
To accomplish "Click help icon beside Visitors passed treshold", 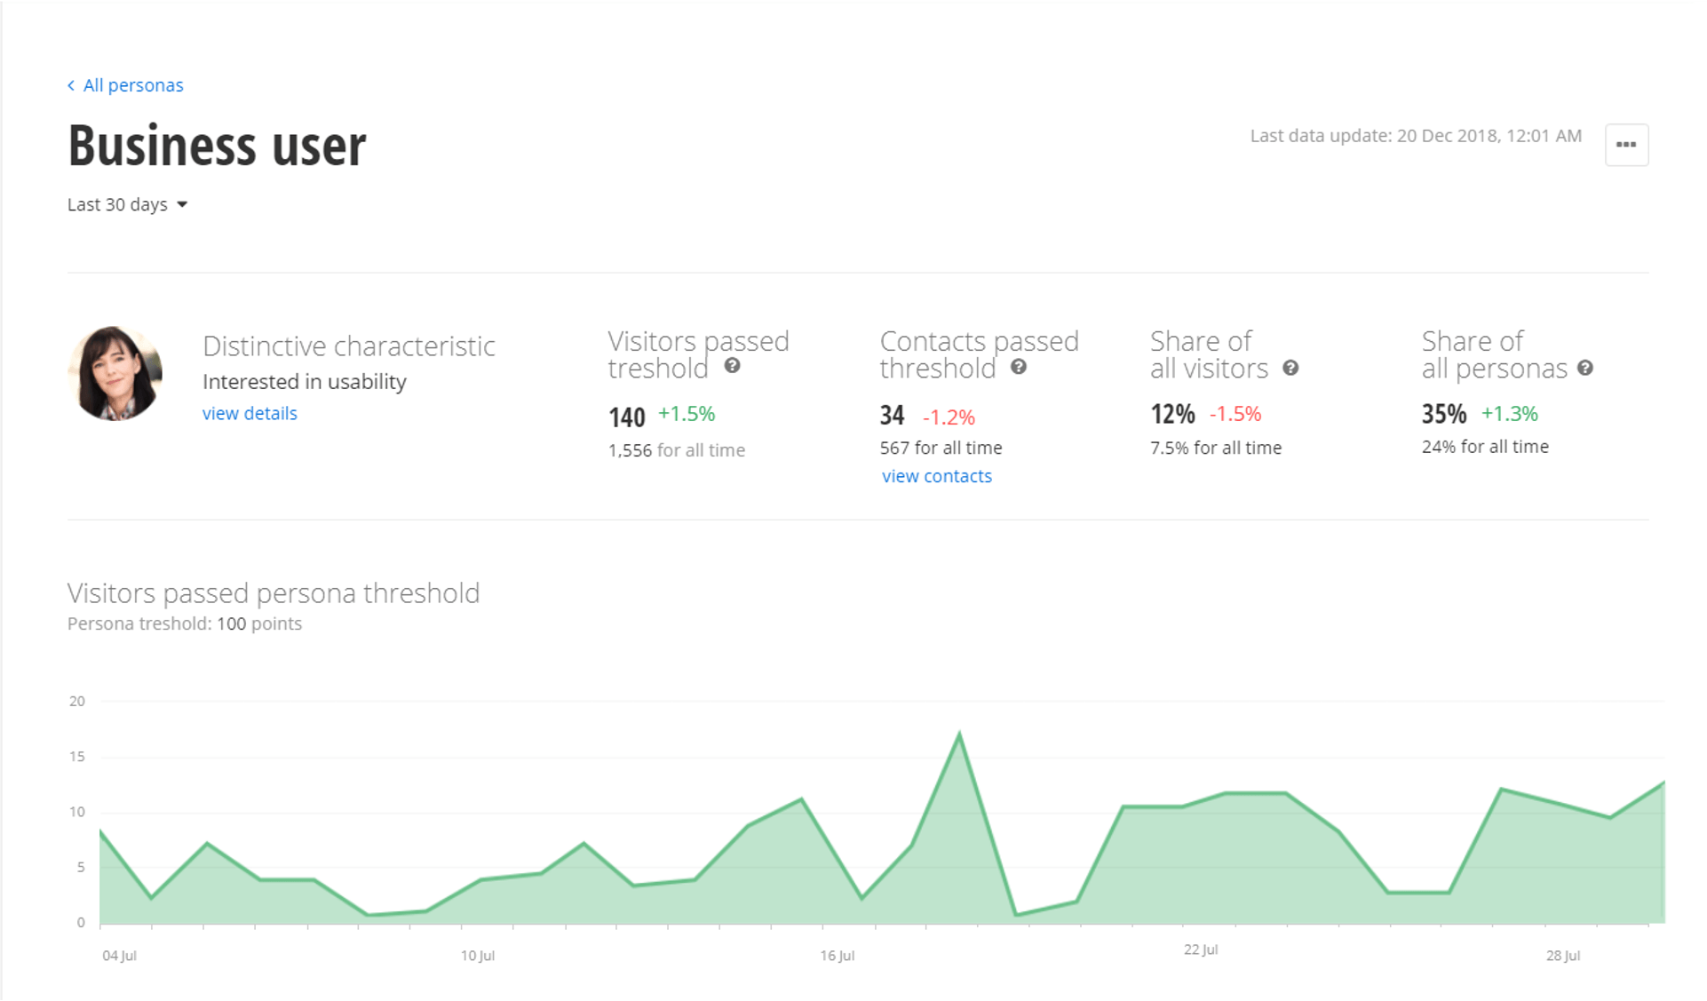I will pyautogui.click(x=732, y=366).
